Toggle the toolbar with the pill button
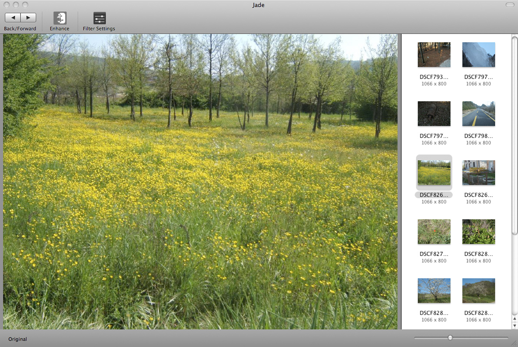Image resolution: width=518 pixels, height=347 pixels. 510,5
